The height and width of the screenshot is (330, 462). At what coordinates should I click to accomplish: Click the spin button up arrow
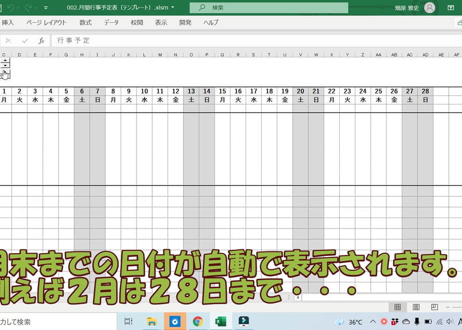[5, 60]
